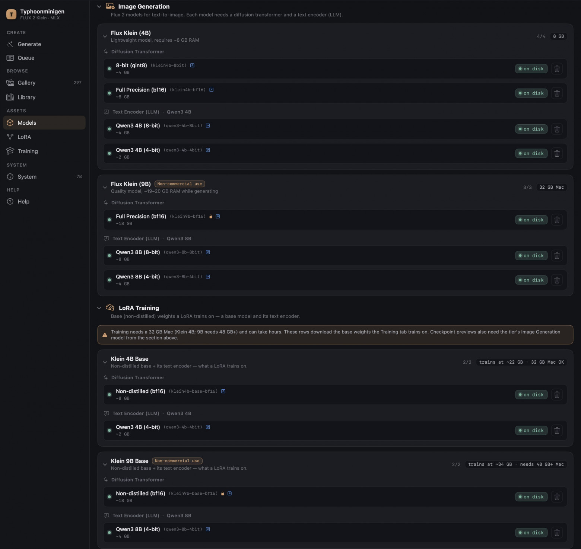Click the Typhoonminigen app logo

coord(11,15)
